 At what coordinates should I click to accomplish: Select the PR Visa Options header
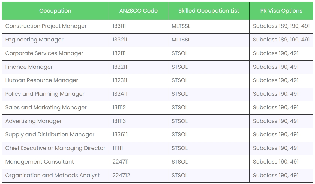pyautogui.click(x=281, y=11)
